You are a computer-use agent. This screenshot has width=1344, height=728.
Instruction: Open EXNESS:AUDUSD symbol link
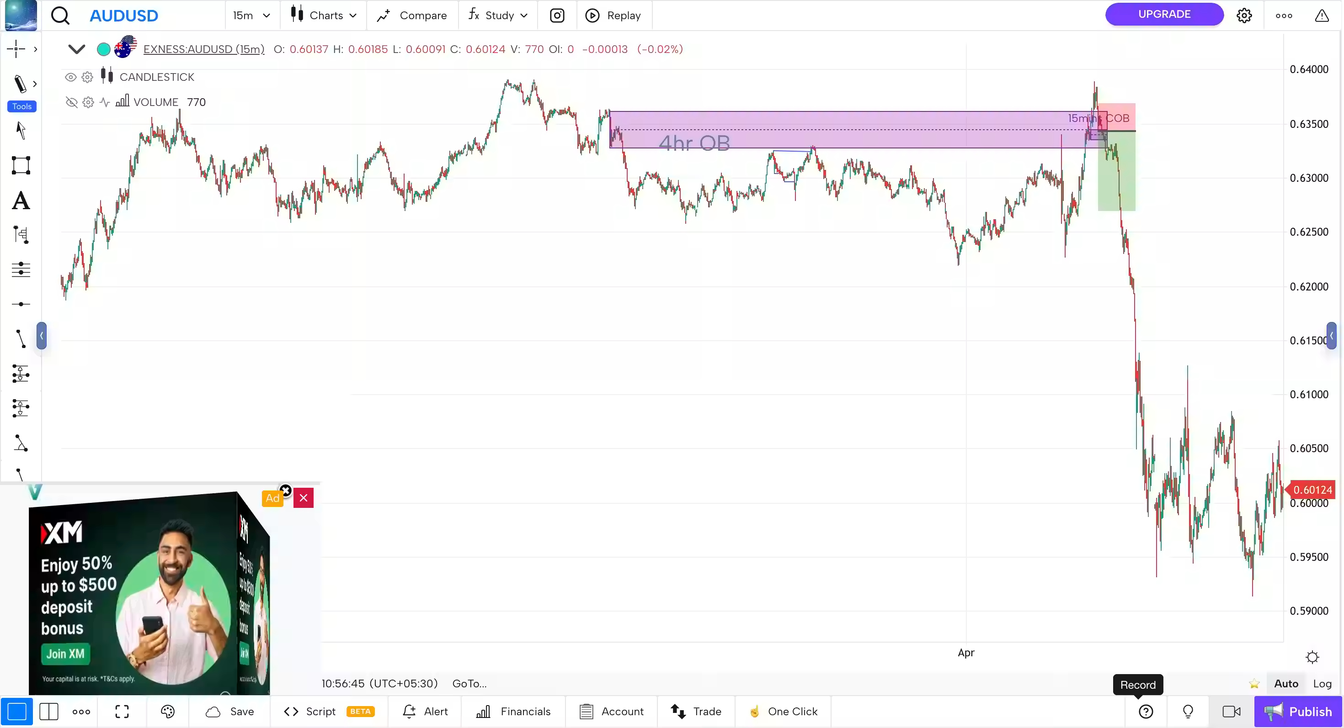(204, 49)
